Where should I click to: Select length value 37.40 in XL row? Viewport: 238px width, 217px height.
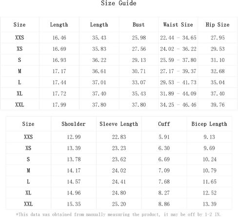tap(99, 94)
